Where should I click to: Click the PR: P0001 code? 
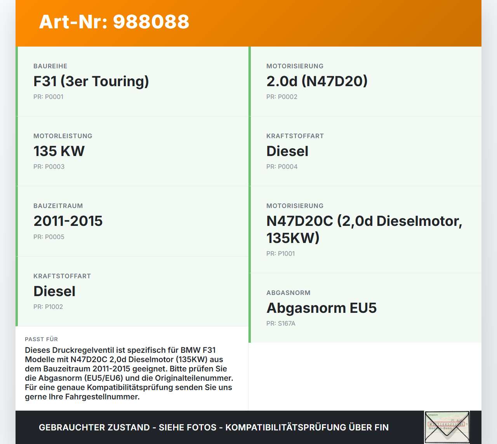48,97
